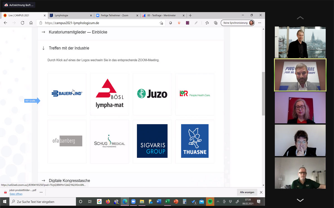Click the taskbar search box

[x=43, y=202]
